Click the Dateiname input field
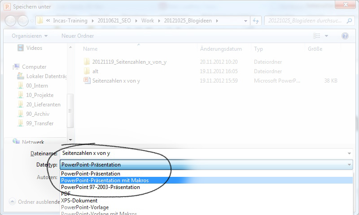This screenshot has width=359, height=215. 203,153
